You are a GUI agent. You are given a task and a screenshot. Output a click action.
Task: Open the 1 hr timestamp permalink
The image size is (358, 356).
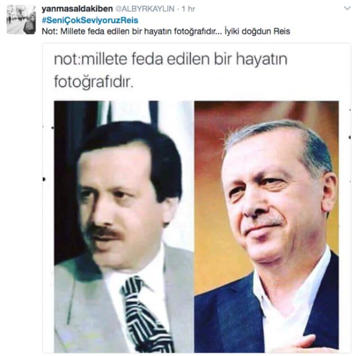click(x=188, y=8)
